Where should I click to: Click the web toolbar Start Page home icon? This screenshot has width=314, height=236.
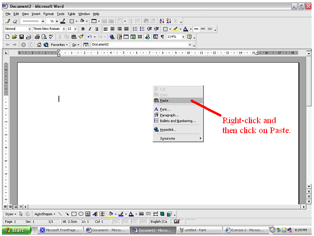tap(39, 45)
